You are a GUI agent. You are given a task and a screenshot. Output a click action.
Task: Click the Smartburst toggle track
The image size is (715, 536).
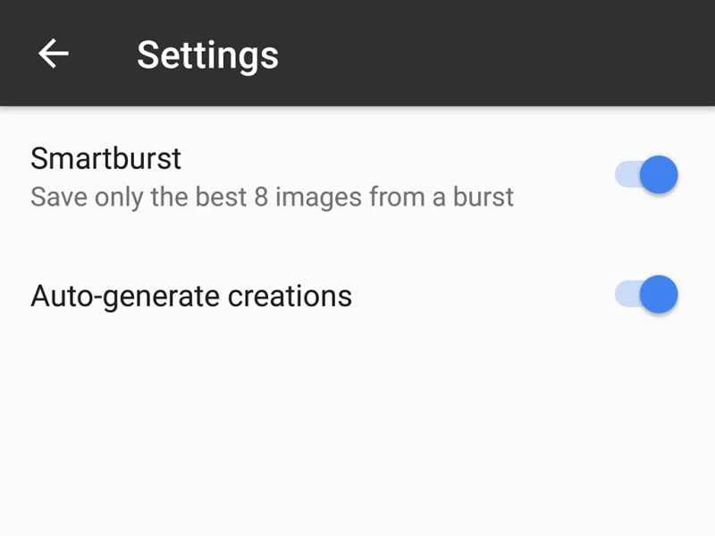coord(626,174)
